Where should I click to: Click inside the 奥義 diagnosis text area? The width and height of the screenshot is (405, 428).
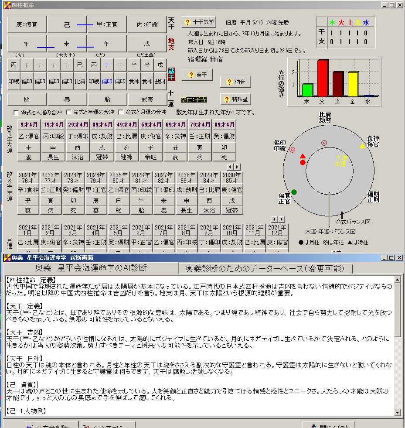point(200,346)
